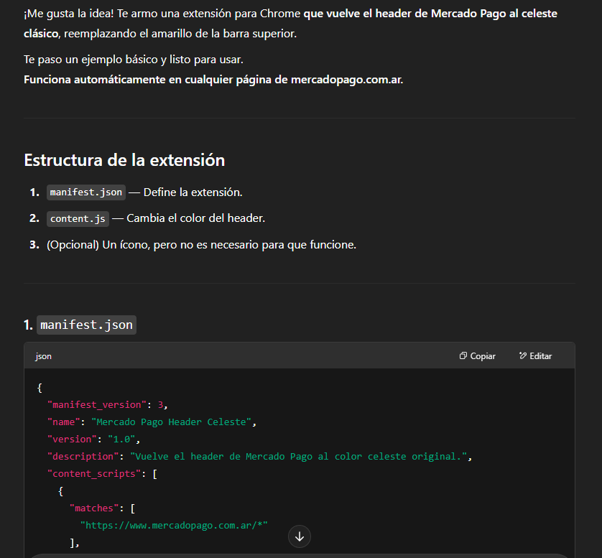Click the '¡Me gusta la idea!' opening text
602x558 pixels.
69,14
